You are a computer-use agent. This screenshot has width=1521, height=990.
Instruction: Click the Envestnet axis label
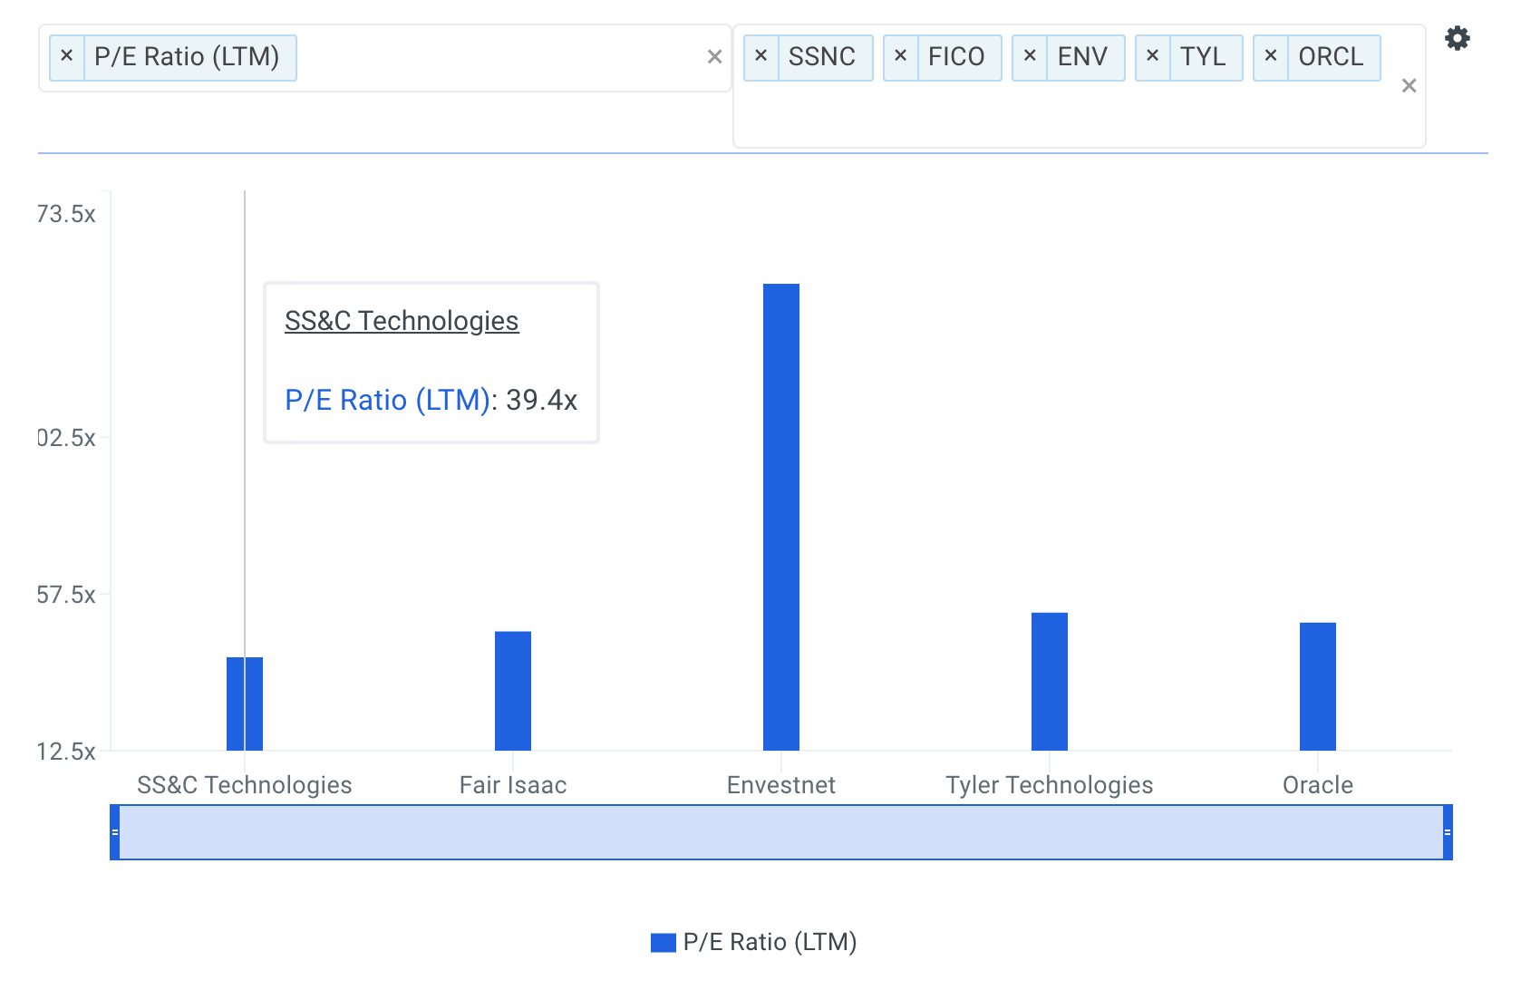tap(781, 785)
